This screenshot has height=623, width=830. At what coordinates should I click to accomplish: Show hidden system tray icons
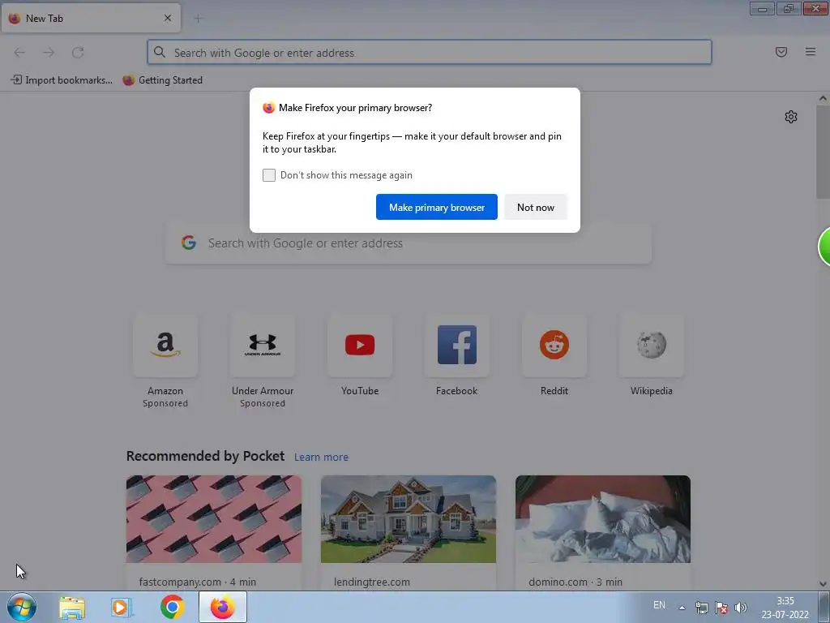point(682,608)
